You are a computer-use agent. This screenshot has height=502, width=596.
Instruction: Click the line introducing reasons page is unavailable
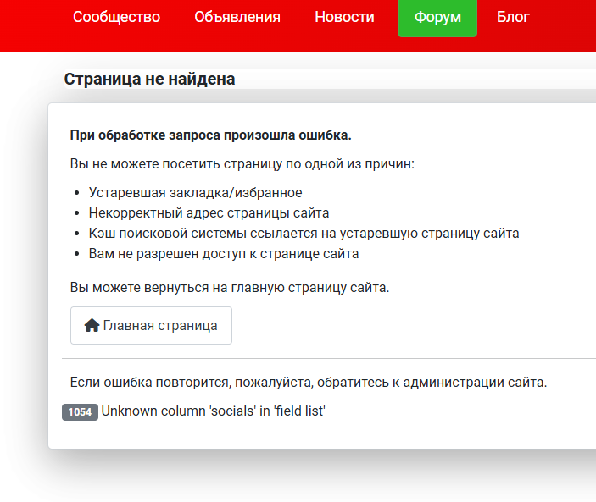242,163
